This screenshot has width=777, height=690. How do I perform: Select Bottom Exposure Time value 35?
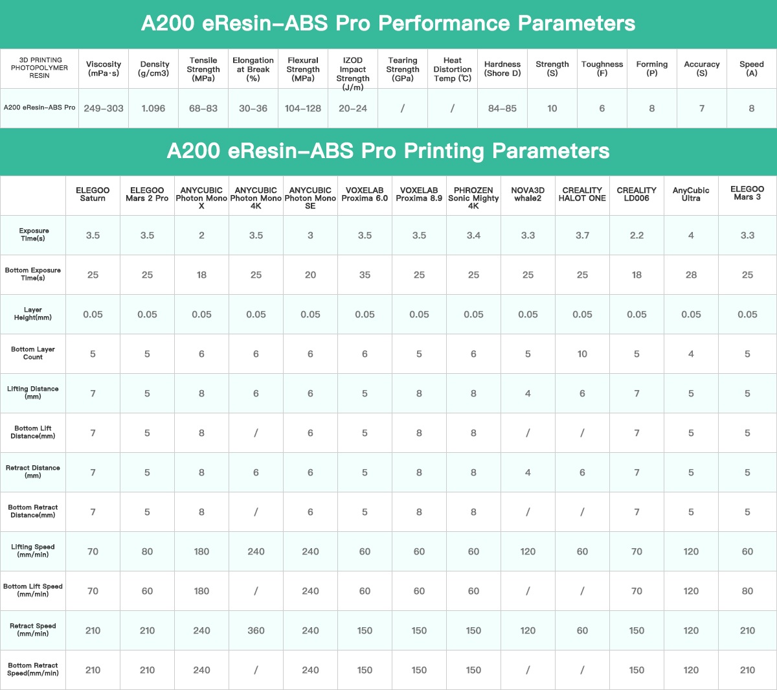(x=365, y=275)
